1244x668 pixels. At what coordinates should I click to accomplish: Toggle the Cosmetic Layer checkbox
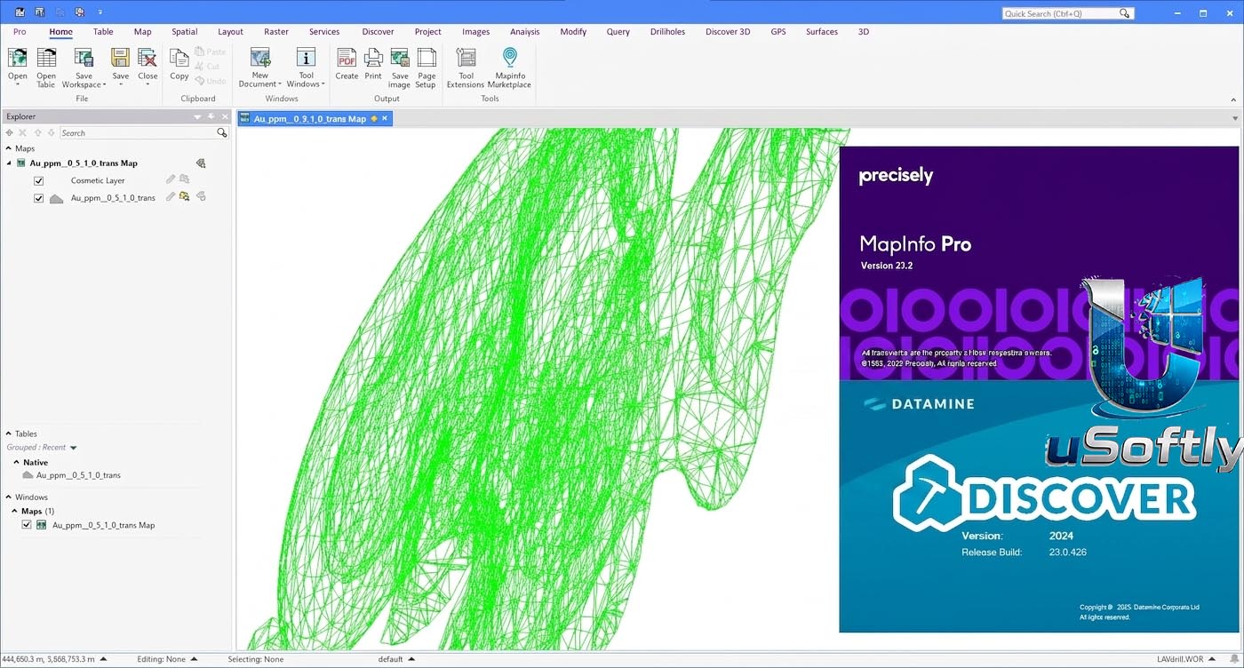tap(38, 180)
